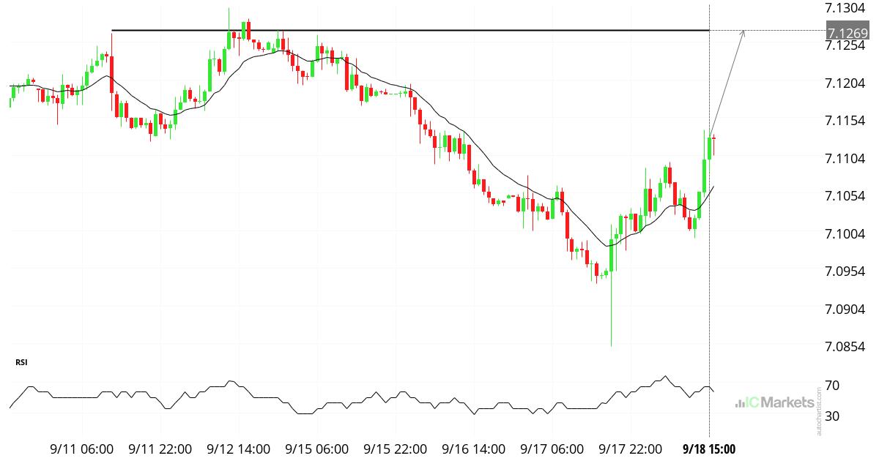Click the 9/17 22:00 time axis label
Screen dimensions: 879x461
click(x=631, y=449)
